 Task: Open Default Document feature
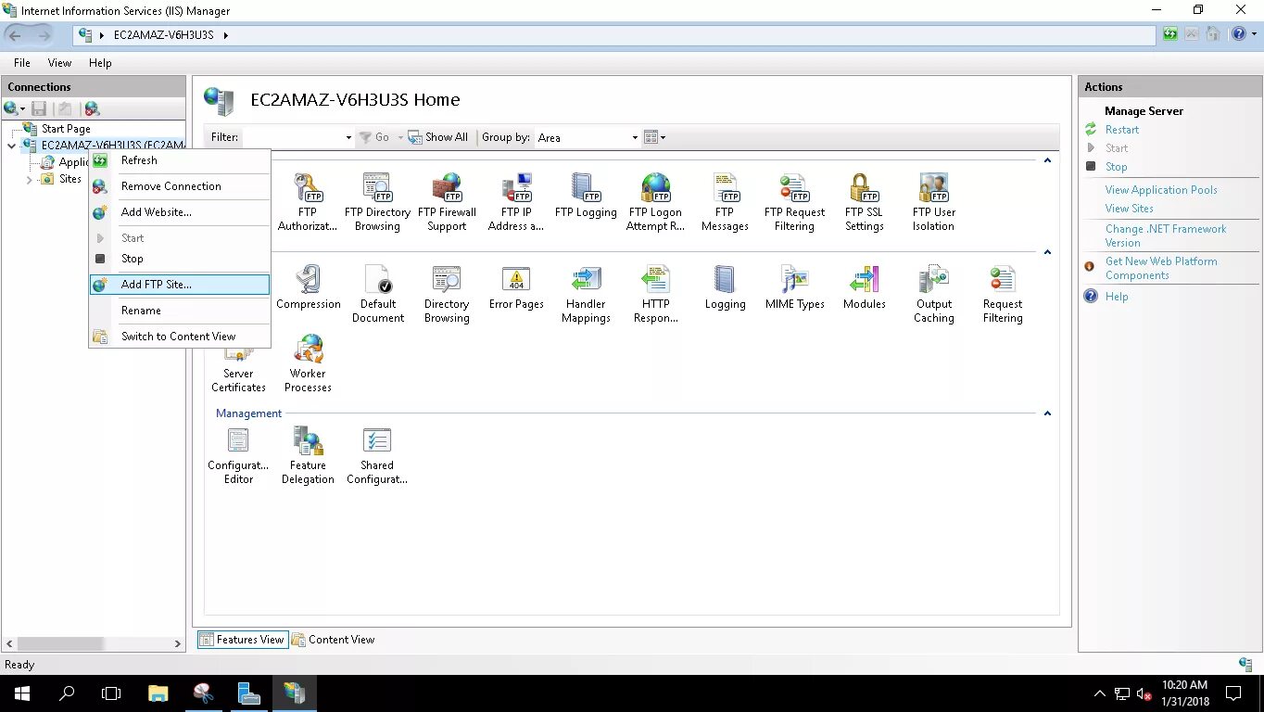pyautogui.click(x=377, y=294)
